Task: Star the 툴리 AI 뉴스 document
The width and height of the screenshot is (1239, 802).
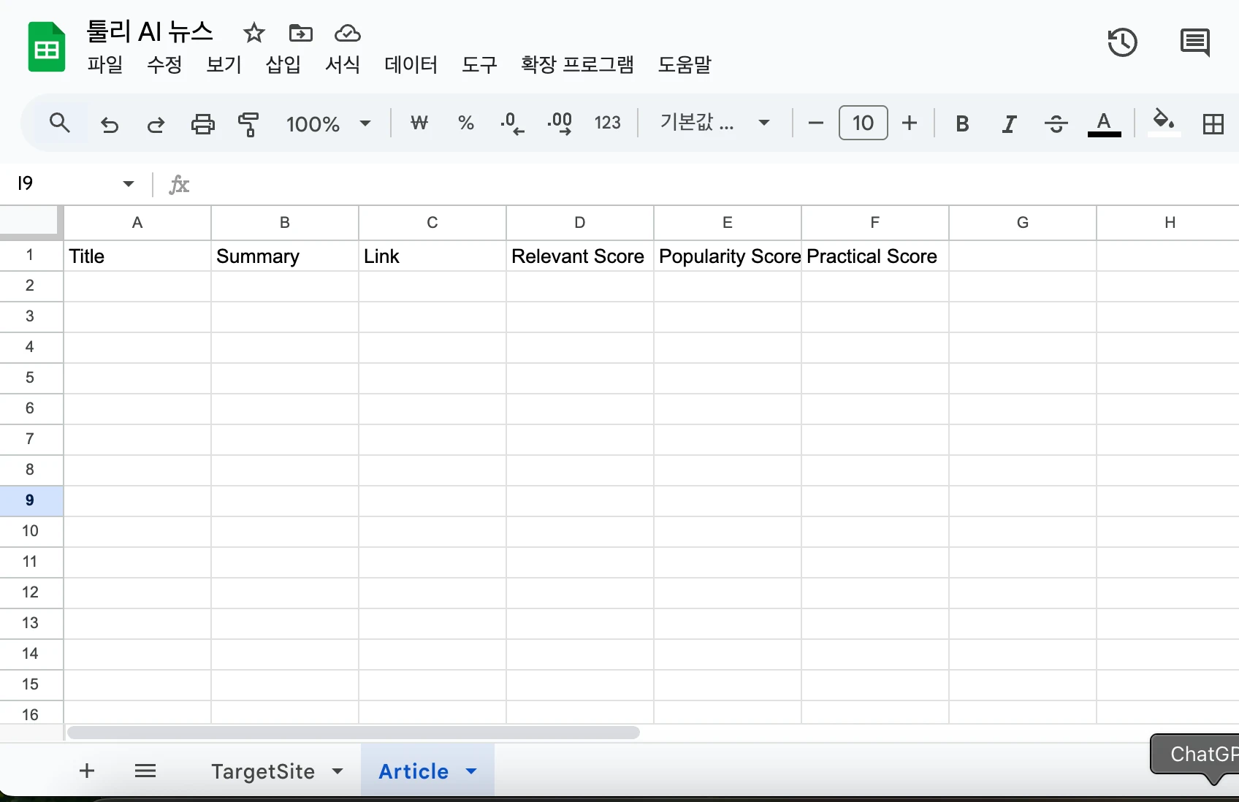Action: pos(253,33)
